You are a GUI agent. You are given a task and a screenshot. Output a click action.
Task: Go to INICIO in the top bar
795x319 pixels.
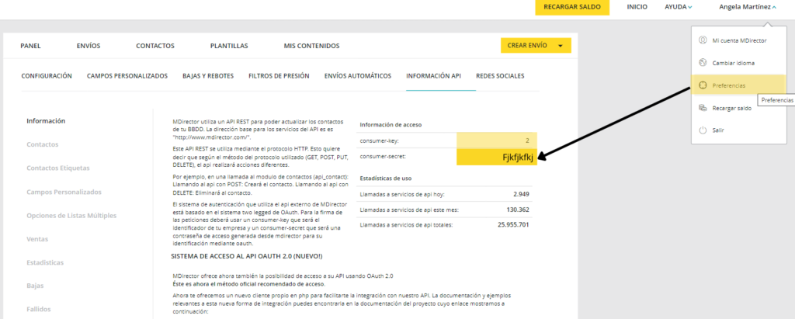(x=637, y=7)
